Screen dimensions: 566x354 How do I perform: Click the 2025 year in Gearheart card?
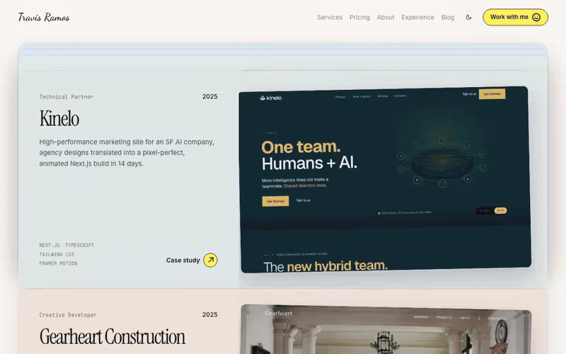click(x=209, y=314)
